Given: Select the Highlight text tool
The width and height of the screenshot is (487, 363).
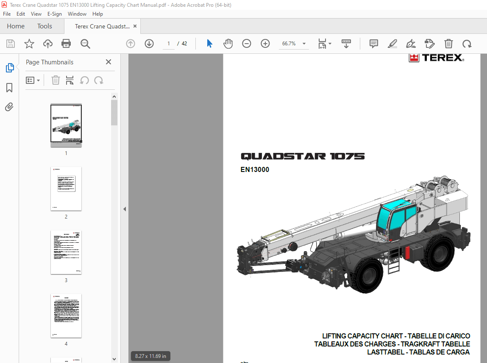Looking at the screenshot, I should 392,43.
